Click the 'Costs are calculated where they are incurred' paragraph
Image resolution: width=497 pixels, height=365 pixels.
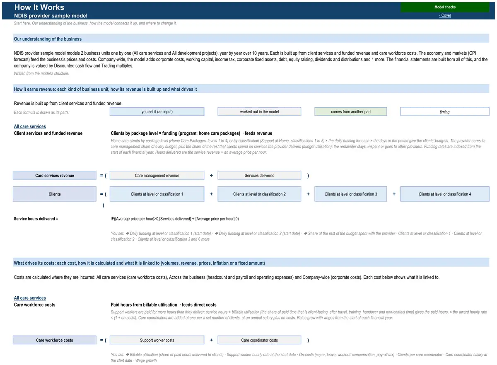tap(227, 277)
